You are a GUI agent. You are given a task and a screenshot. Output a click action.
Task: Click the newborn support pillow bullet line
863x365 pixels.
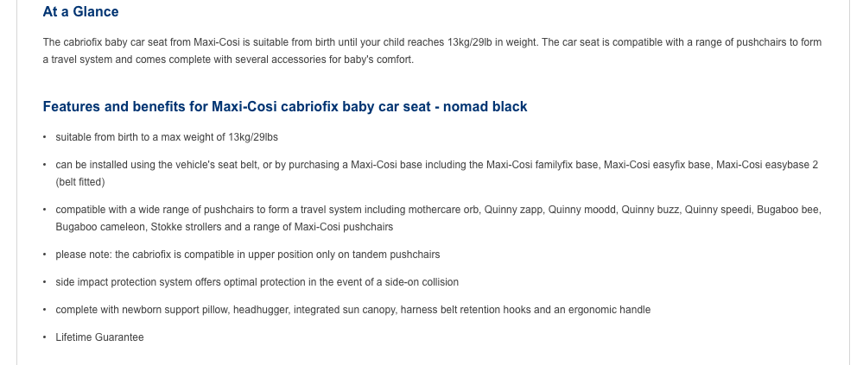tap(352, 310)
